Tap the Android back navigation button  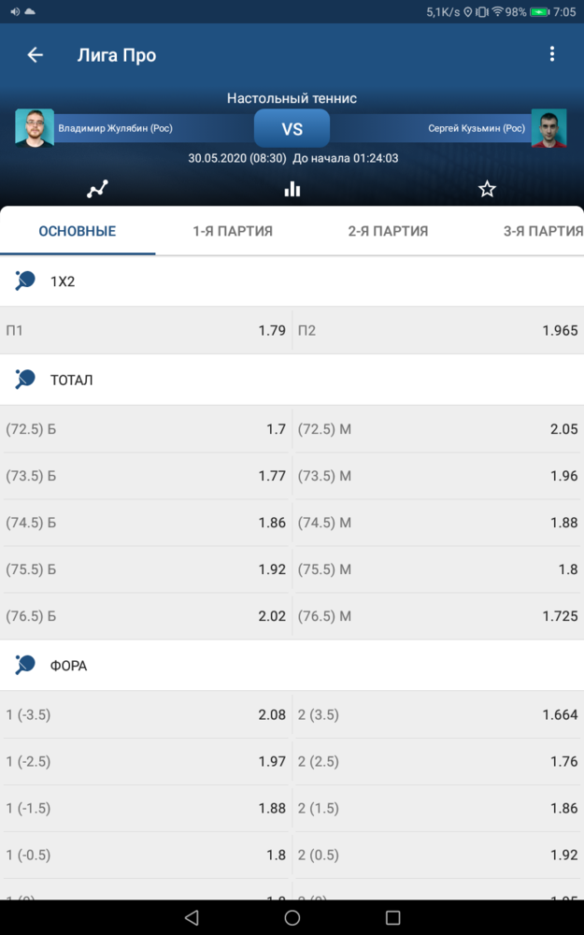pyautogui.click(x=192, y=917)
